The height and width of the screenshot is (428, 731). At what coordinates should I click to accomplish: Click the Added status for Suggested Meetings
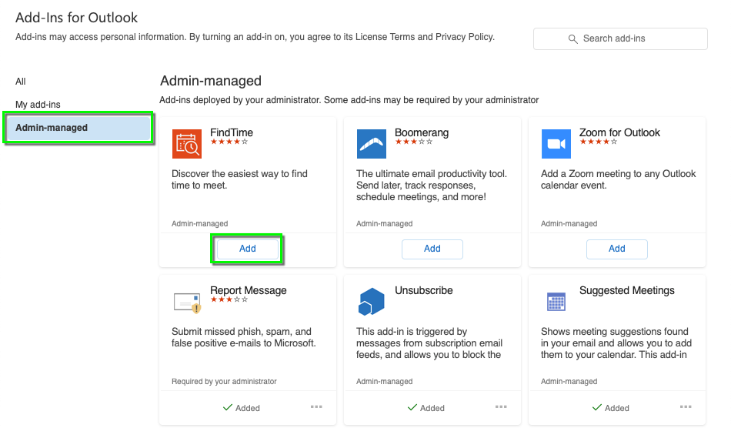(x=611, y=408)
